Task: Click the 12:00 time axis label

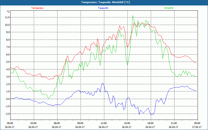Action: click(x=104, y=123)
